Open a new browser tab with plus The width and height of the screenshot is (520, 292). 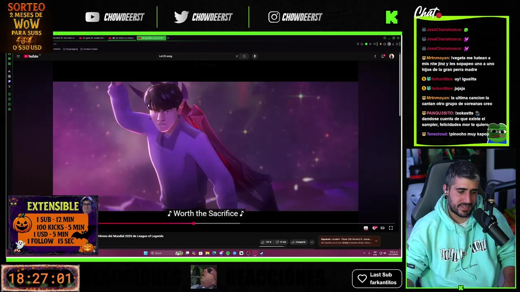tap(168, 38)
